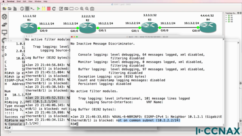
Task: Click 'Persistent logging: disabled' line
Action: [104, 84]
